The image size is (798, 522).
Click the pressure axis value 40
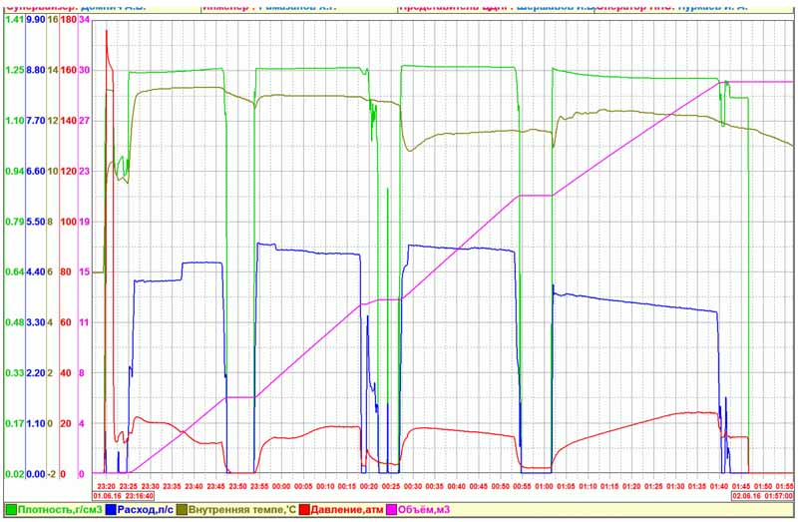[66, 373]
